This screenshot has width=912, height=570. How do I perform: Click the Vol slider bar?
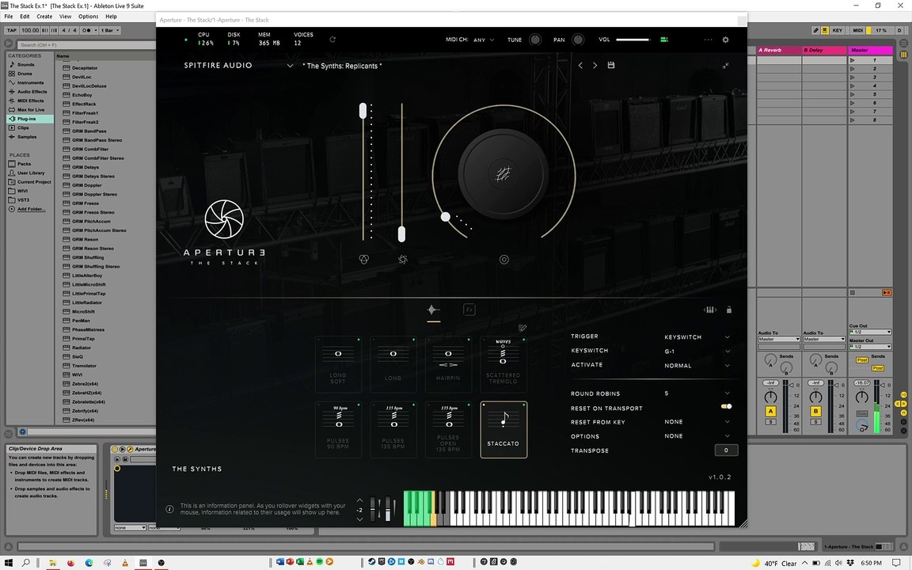coord(633,40)
